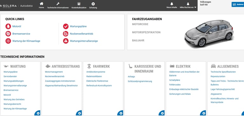Viewport: 244px width, 116px height.
Task: Open the Wartungspläne quick link
Action: click(x=78, y=26)
